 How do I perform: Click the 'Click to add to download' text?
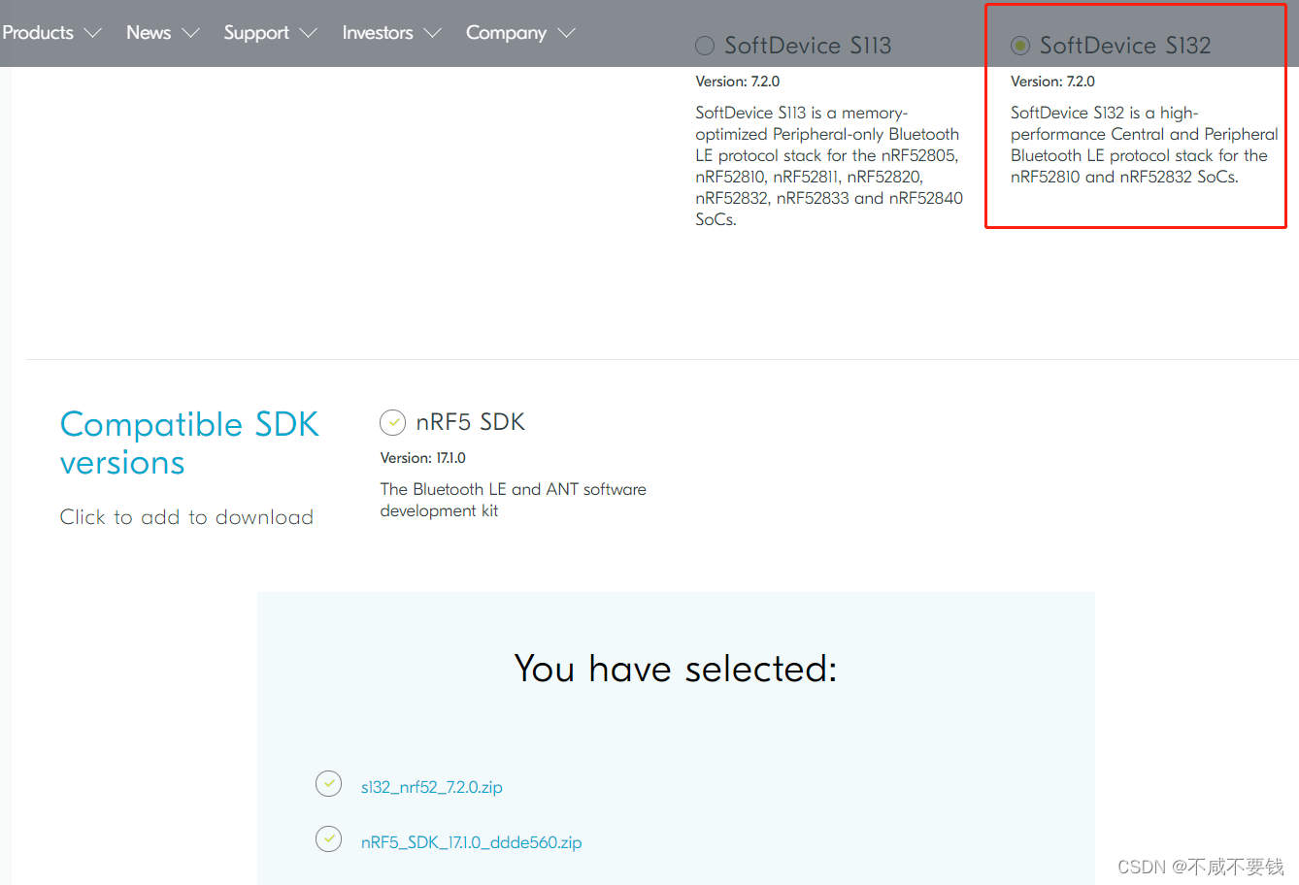[186, 517]
